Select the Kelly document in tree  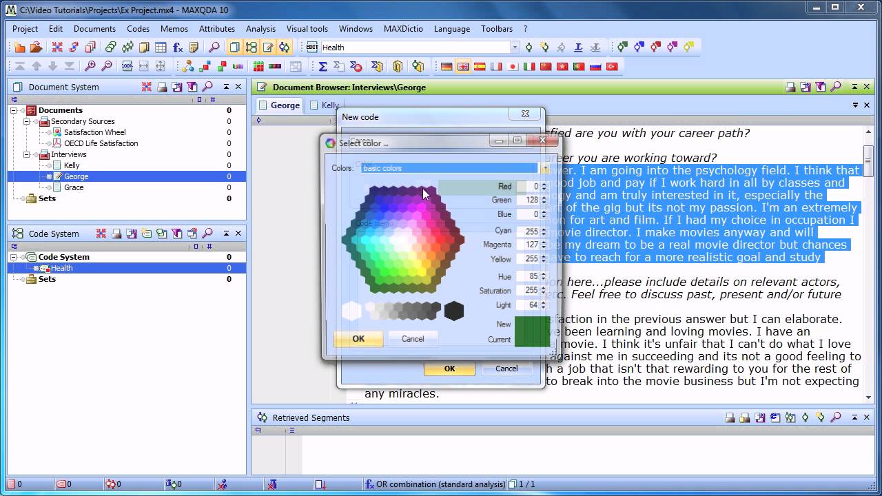coord(72,165)
